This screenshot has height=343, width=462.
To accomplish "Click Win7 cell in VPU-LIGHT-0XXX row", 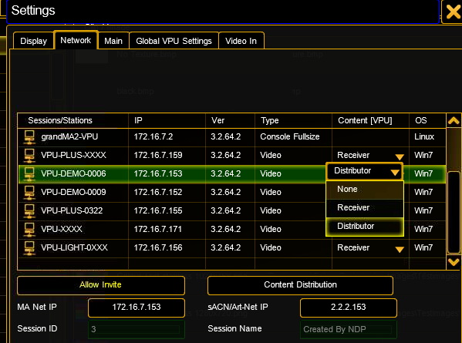I will coord(423,247).
